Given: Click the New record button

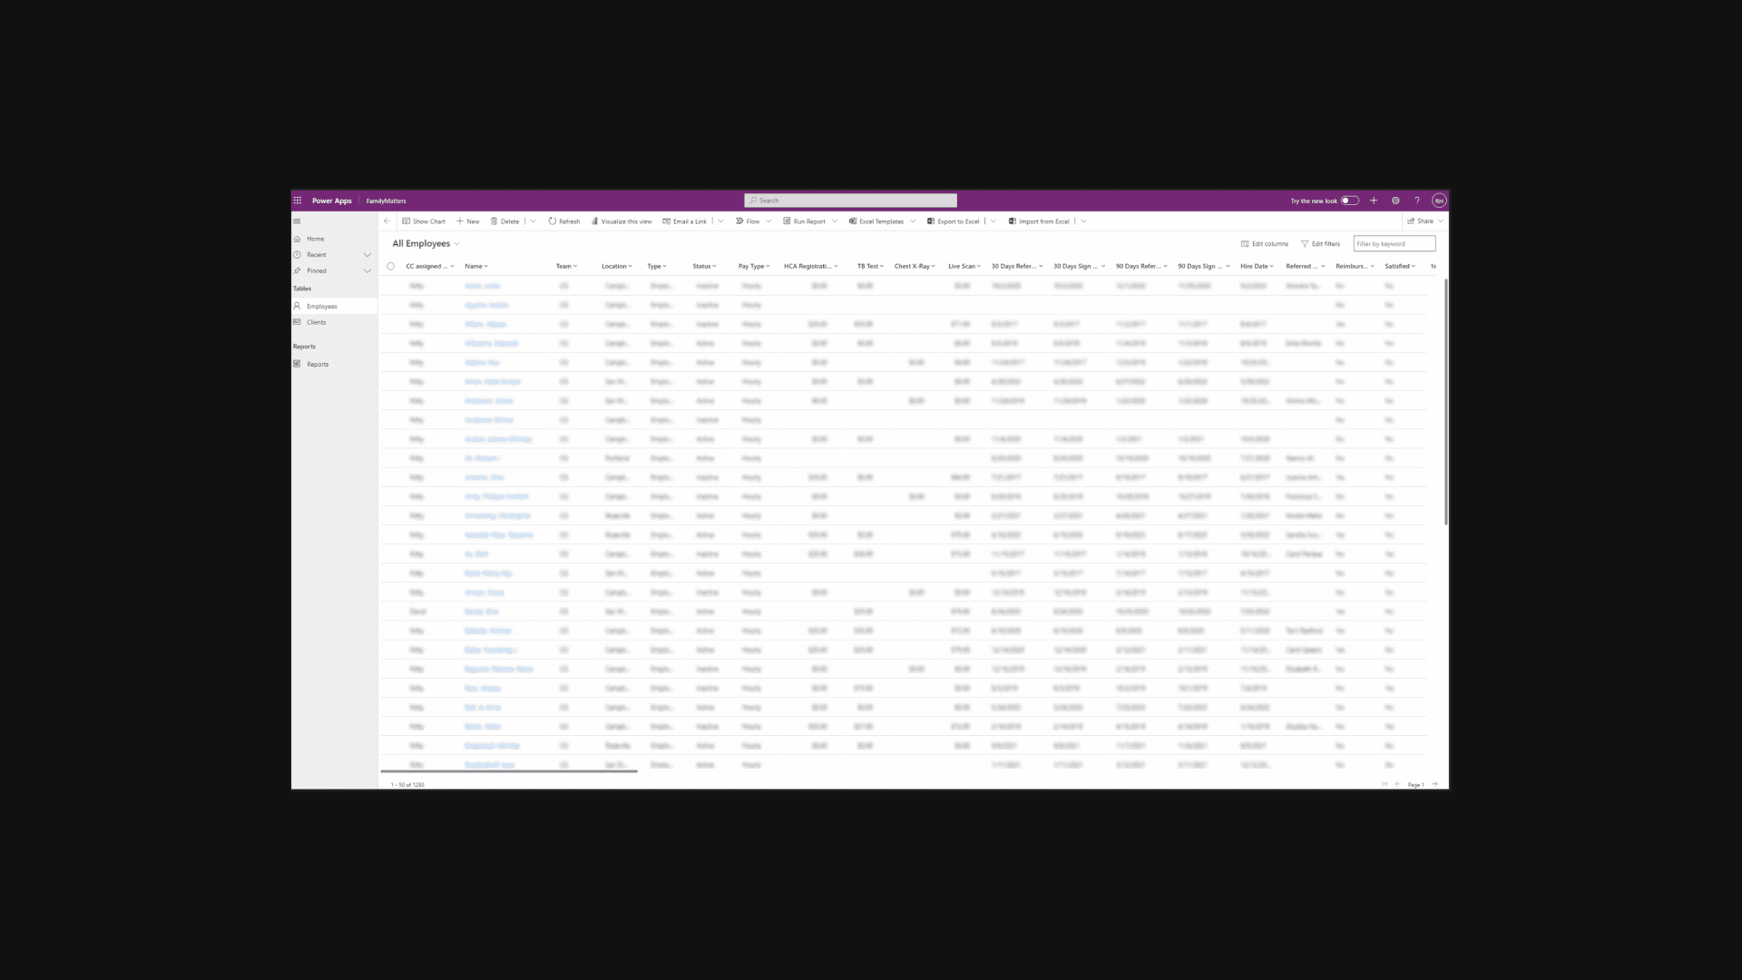Looking at the screenshot, I should coord(468,221).
